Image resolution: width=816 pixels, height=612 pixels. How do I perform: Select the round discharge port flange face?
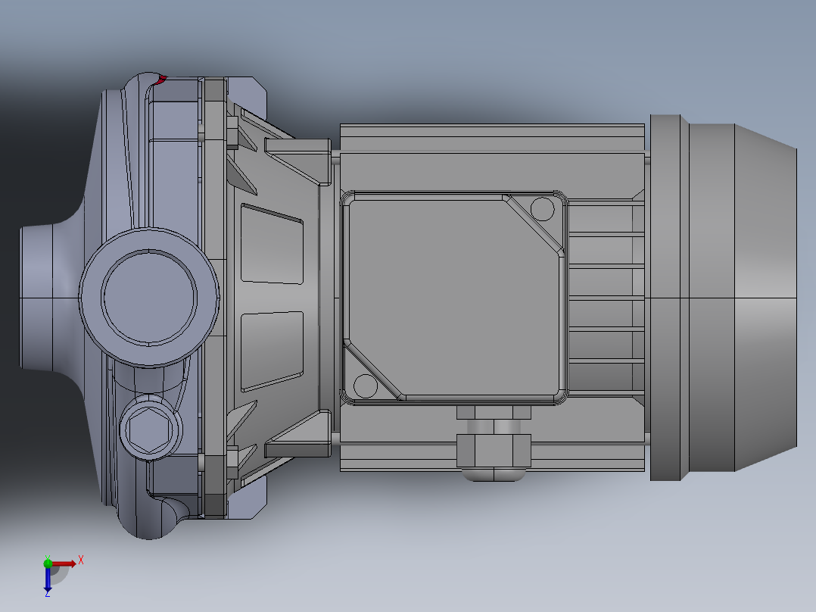pos(149,297)
